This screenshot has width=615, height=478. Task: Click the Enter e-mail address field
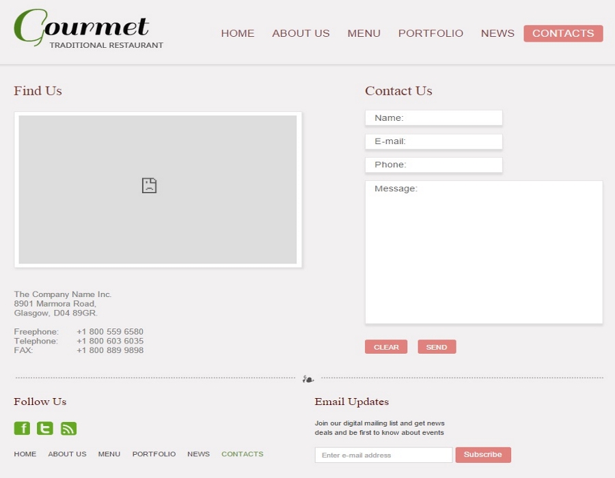(x=383, y=455)
